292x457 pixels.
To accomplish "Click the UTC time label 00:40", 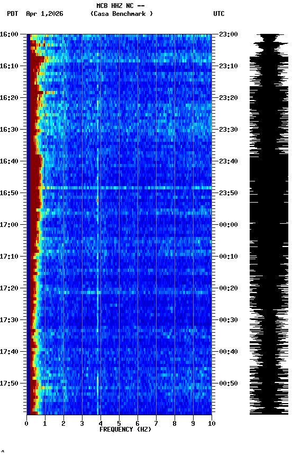I will [229, 352].
